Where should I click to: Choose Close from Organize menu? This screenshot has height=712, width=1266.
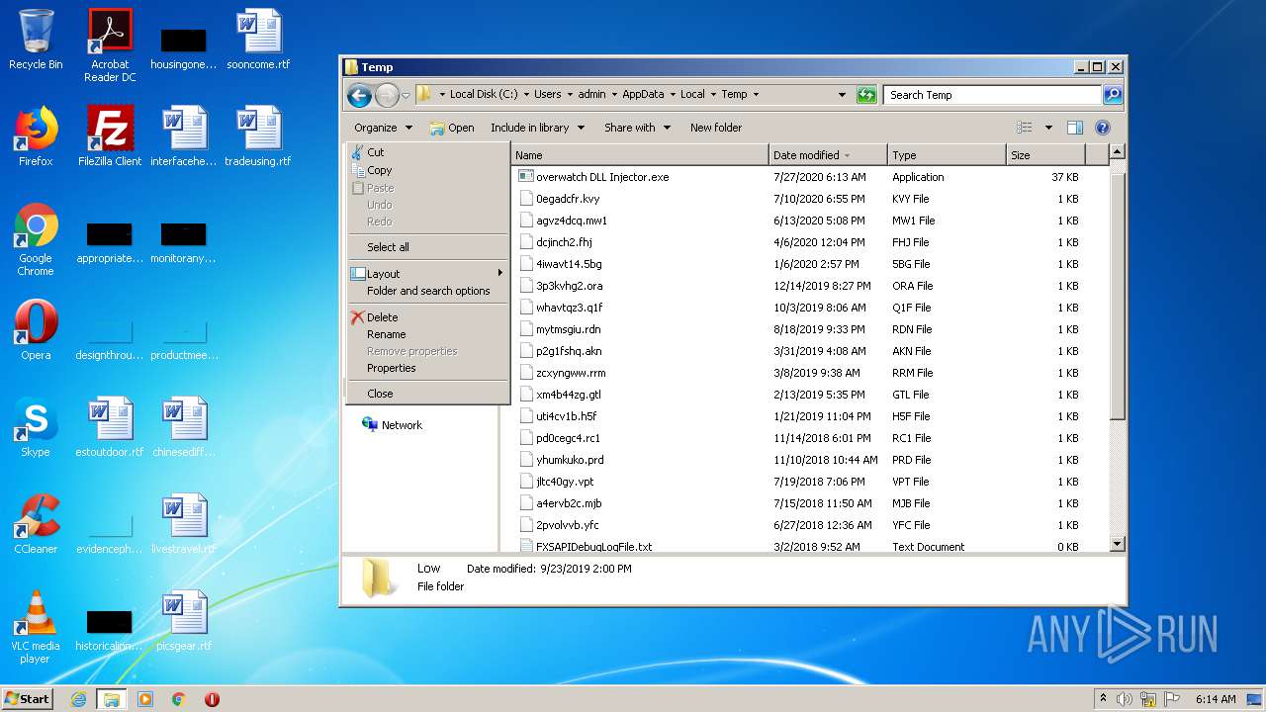point(427,394)
